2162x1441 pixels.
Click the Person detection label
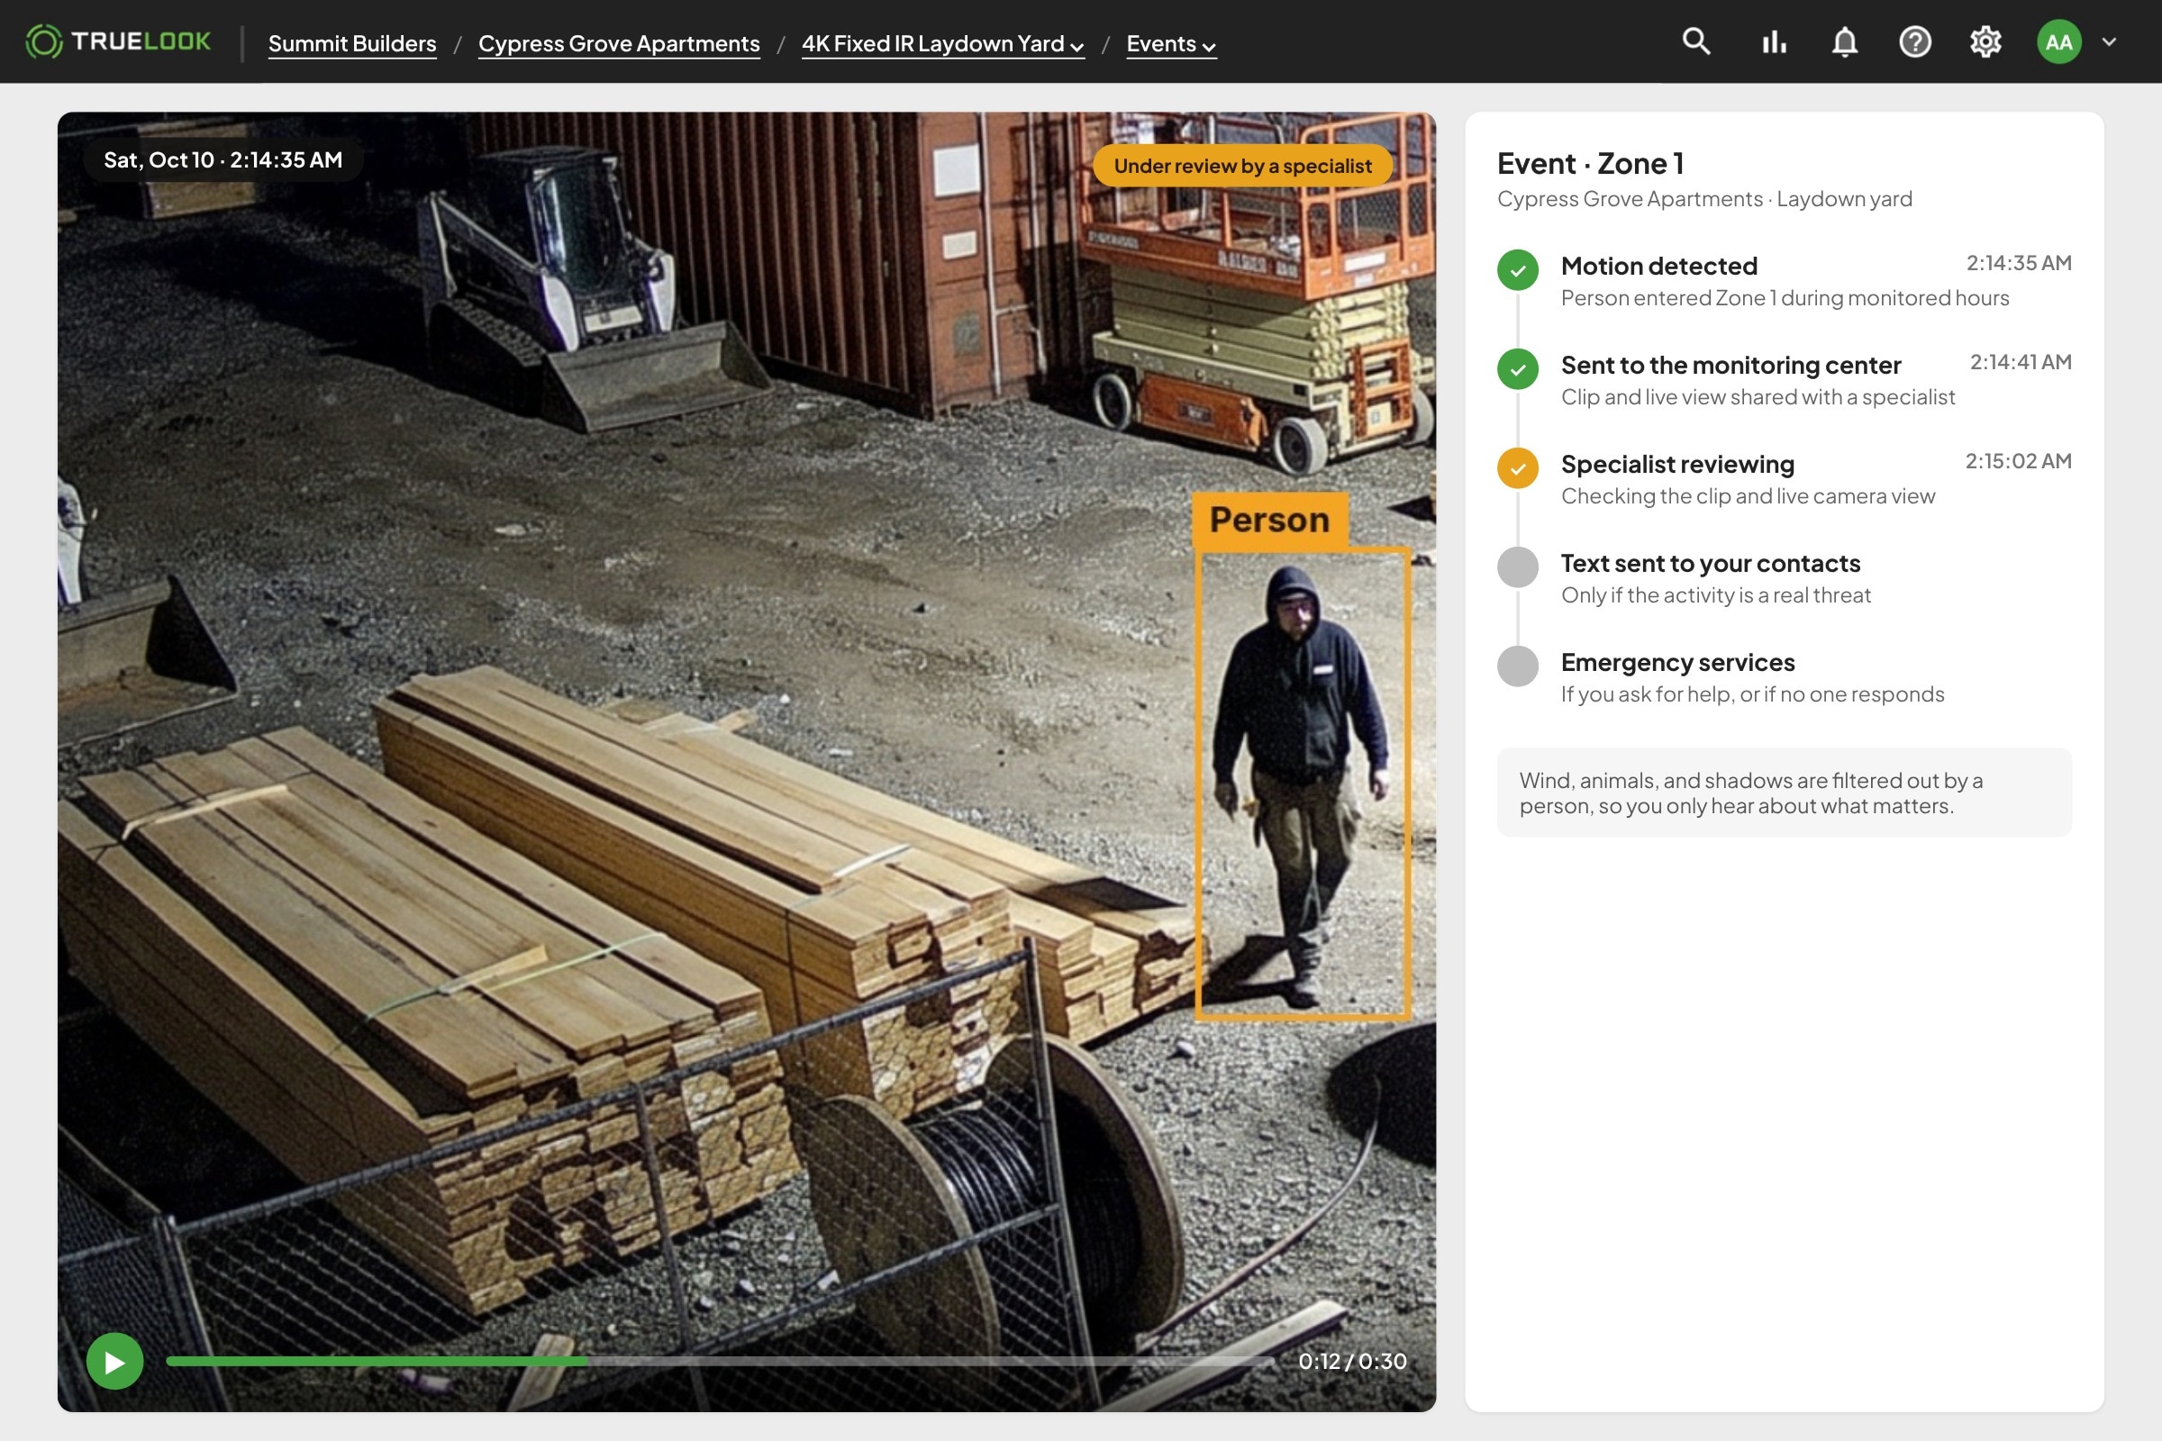(1269, 521)
